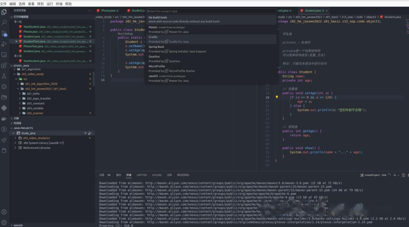The width and height of the screenshot is (409, 227).
Task: Open the 文件 (File) menu
Action: 3,4
